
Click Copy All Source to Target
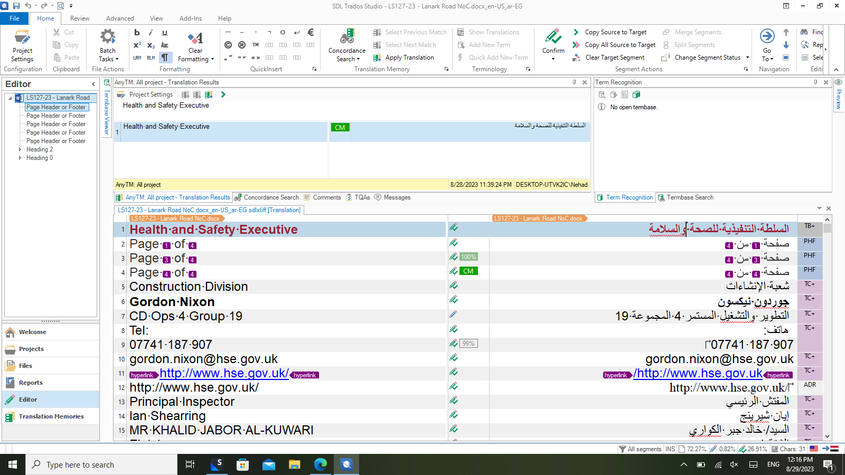(x=620, y=45)
